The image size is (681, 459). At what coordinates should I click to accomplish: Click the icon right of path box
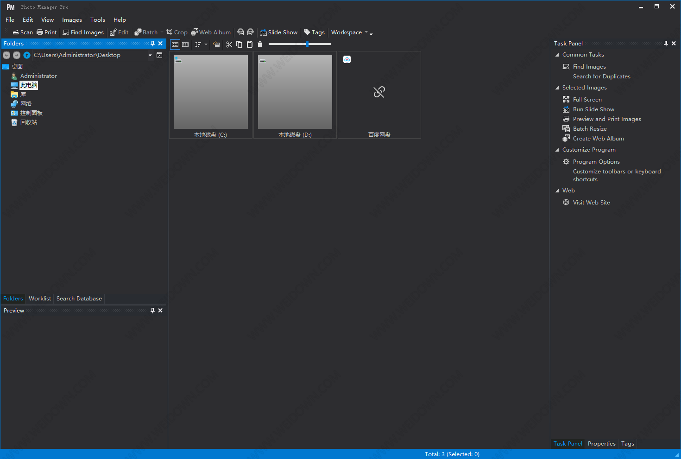tap(159, 55)
